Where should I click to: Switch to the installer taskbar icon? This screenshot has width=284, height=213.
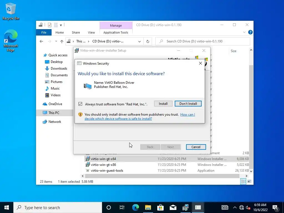pos(186,207)
